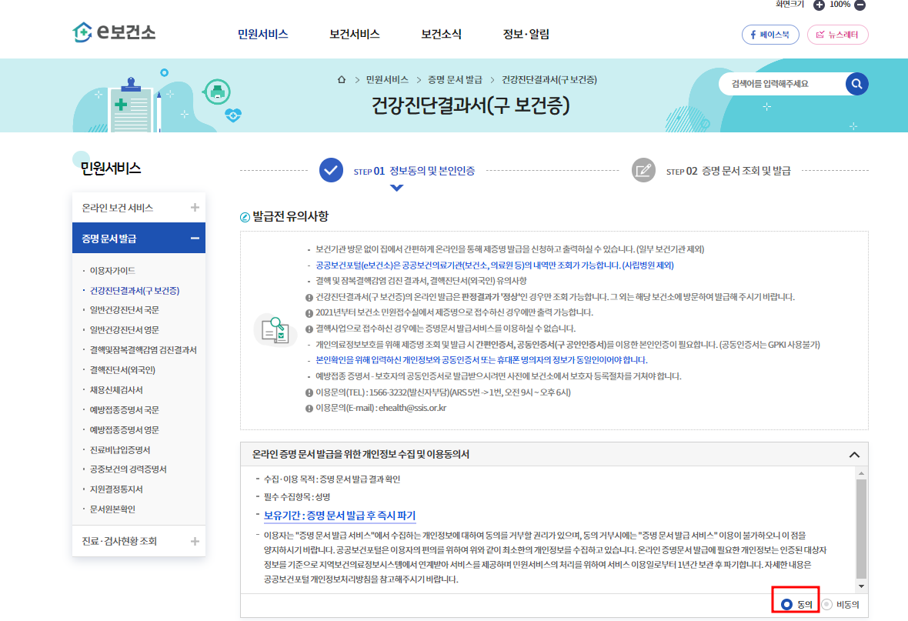This screenshot has width=908, height=621.
Task: Select the 동의 radio button
Action: pyautogui.click(x=786, y=605)
